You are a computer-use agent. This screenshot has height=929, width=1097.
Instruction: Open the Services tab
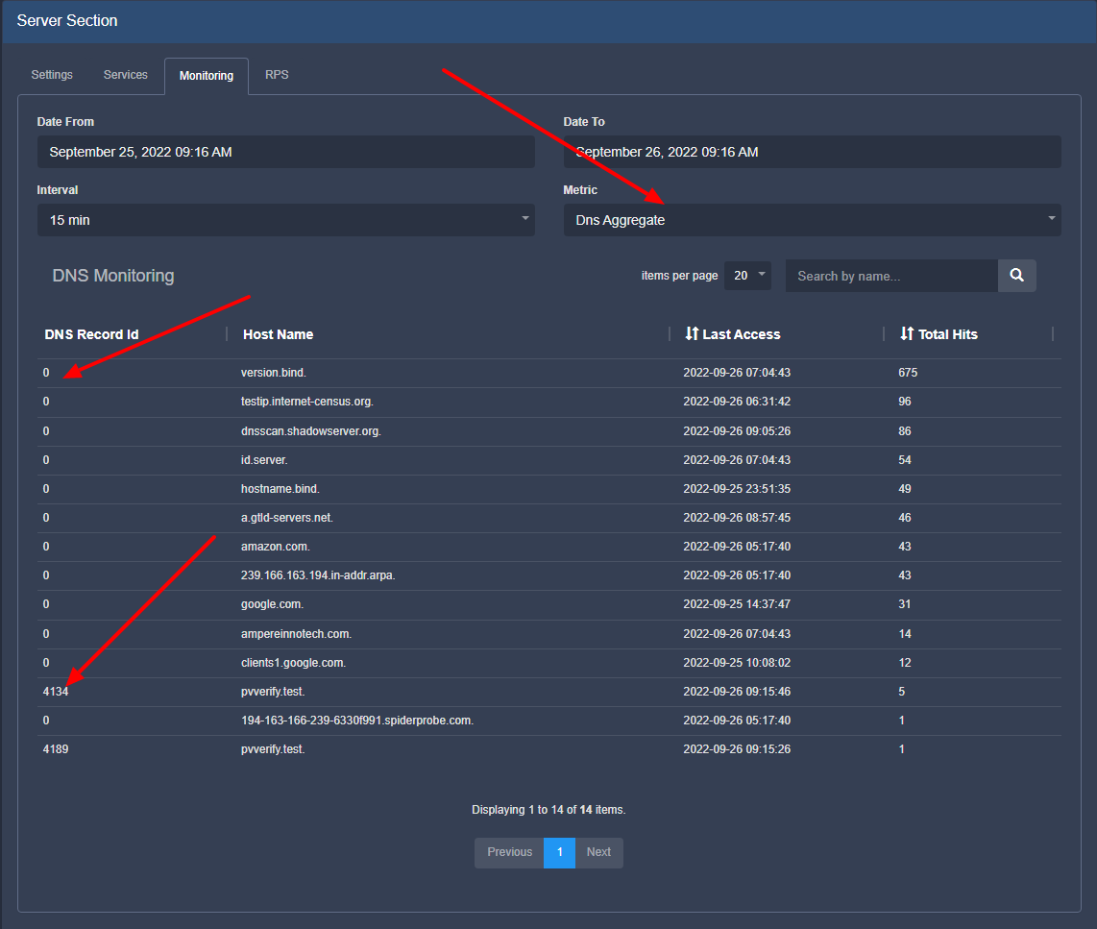(126, 75)
